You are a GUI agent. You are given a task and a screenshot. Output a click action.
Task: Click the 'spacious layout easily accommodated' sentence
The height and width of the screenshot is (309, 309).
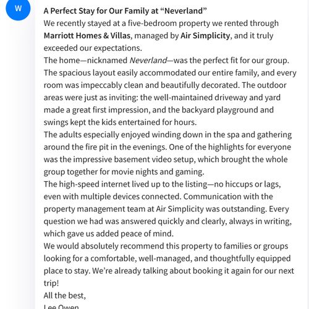[170, 73]
